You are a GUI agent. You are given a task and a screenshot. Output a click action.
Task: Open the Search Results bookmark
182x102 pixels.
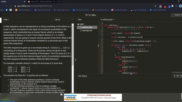[158, 10]
